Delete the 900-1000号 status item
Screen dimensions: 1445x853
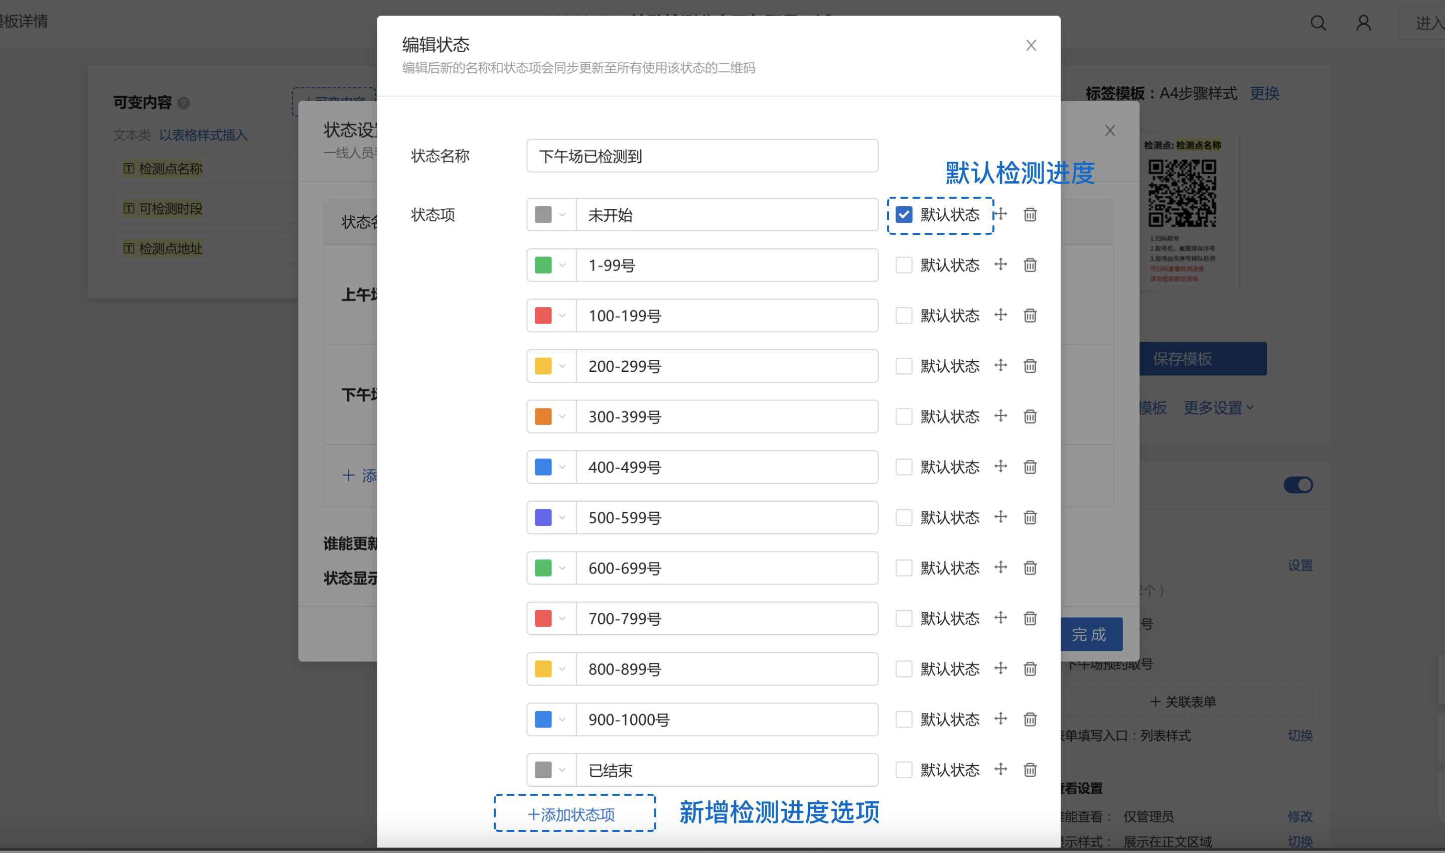tap(1030, 720)
